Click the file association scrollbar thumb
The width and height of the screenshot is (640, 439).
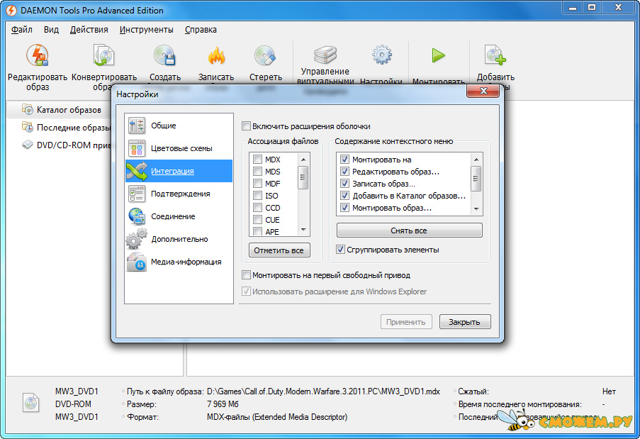303,177
